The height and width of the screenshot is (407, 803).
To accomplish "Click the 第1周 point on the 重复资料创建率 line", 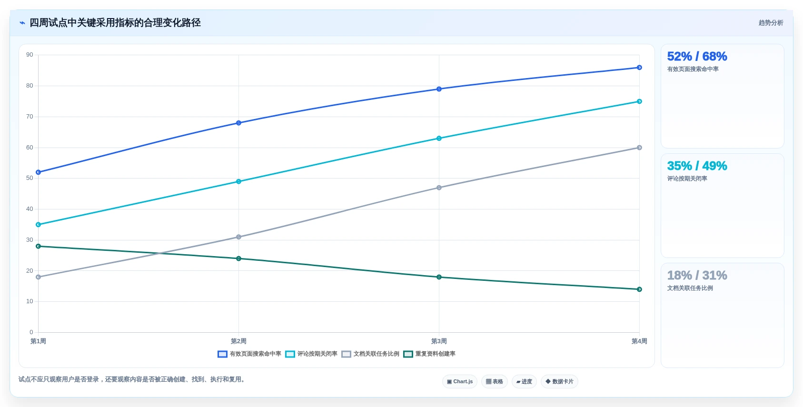I will pos(39,246).
